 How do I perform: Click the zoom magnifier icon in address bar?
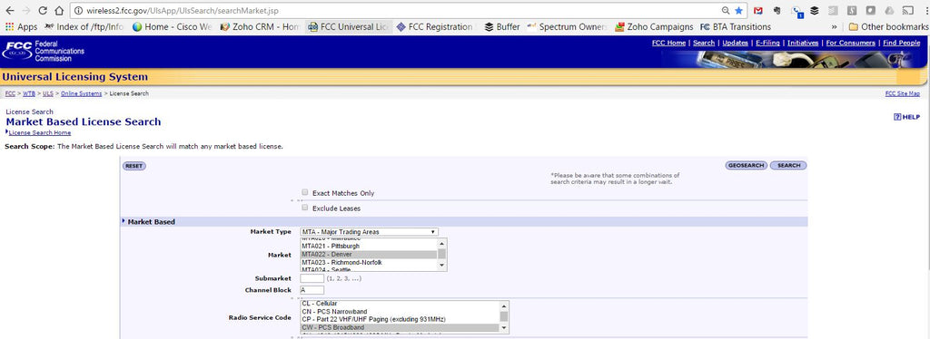click(x=726, y=11)
